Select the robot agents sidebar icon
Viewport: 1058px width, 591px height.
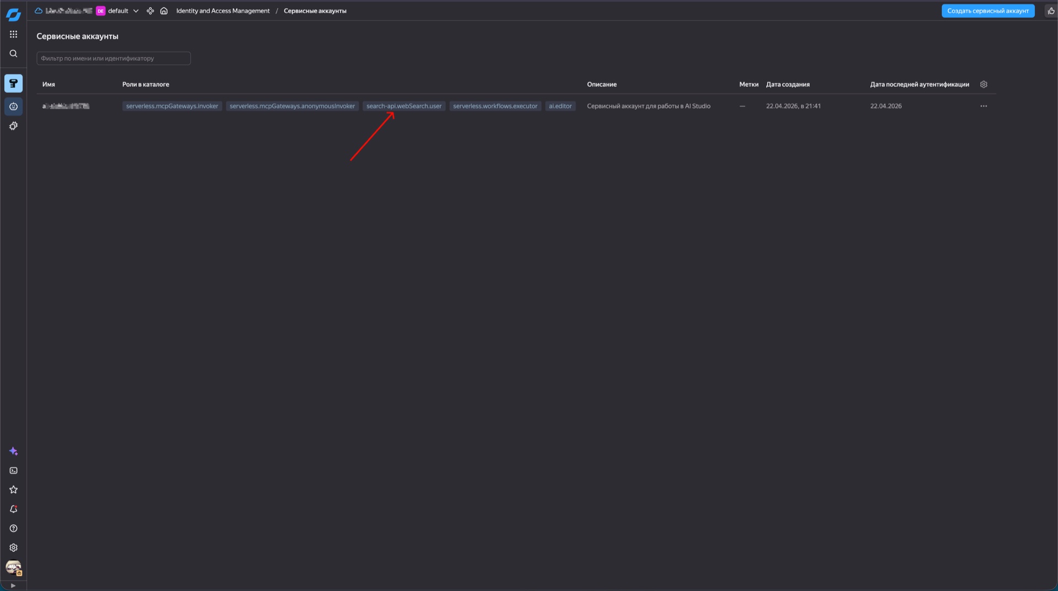[x=13, y=106]
